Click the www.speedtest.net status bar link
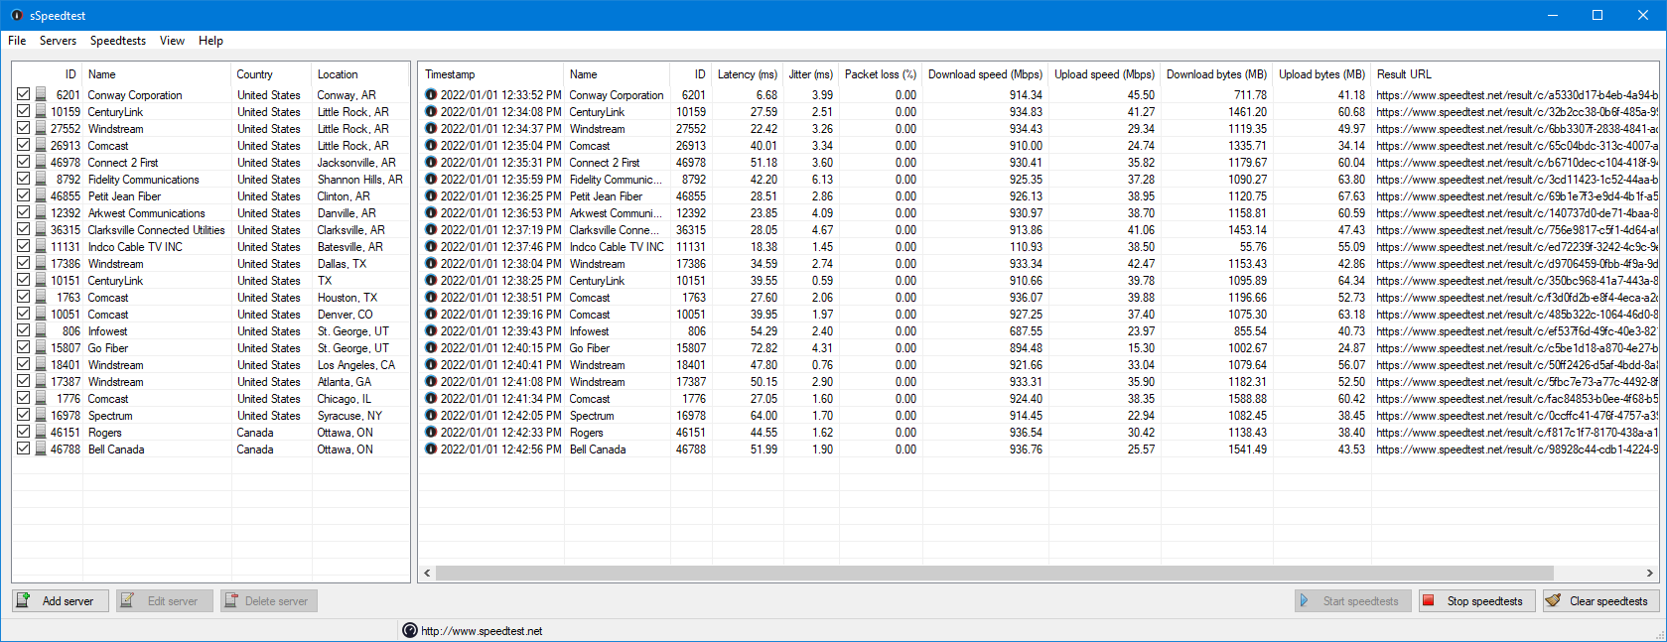This screenshot has width=1667, height=642. (482, 631)
